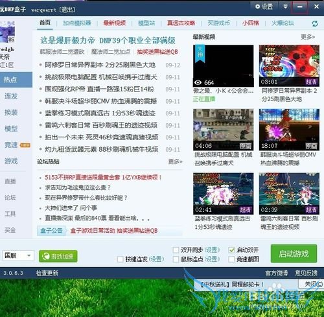Play the 04:06 挑战极限电脑配置 video

pos(223,130)
